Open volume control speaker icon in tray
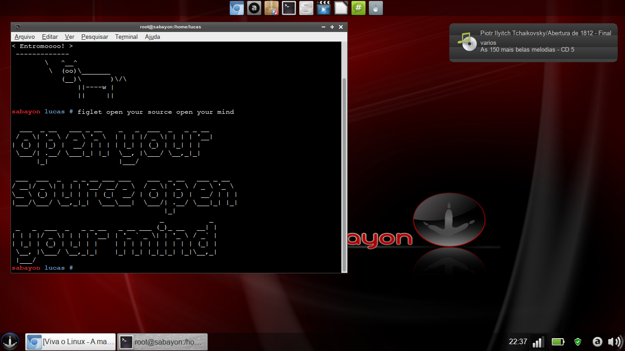625x351 pixels. tap(614, 341)
